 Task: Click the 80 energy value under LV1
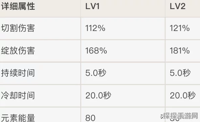(x=90, y=118)
